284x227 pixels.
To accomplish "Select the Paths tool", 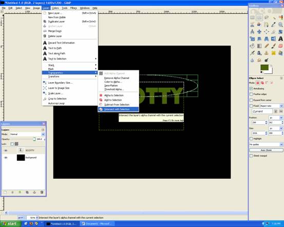I will 267,25.
